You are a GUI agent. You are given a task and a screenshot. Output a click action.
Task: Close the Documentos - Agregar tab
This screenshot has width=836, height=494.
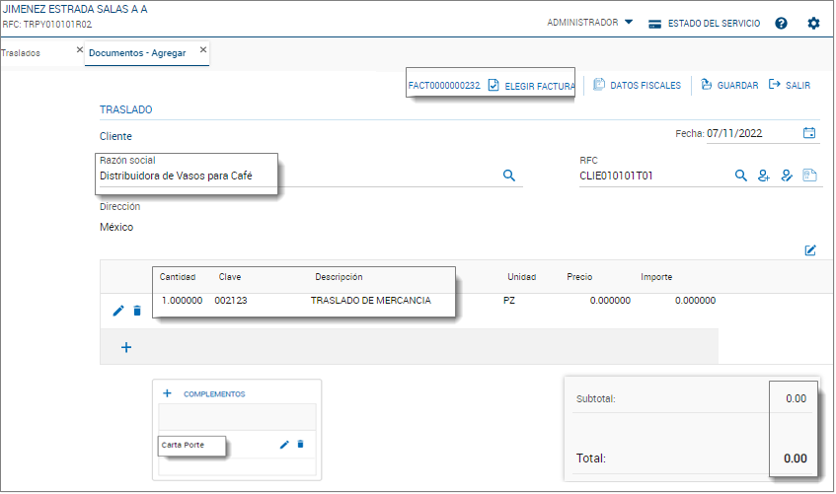coord(203,49)
